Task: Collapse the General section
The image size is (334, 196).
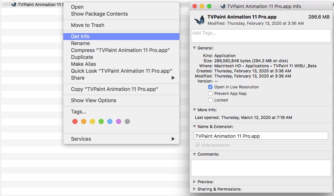Action: 194,48
